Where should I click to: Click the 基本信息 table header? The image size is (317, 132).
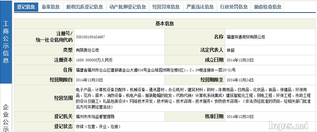(x=165, y=23)
